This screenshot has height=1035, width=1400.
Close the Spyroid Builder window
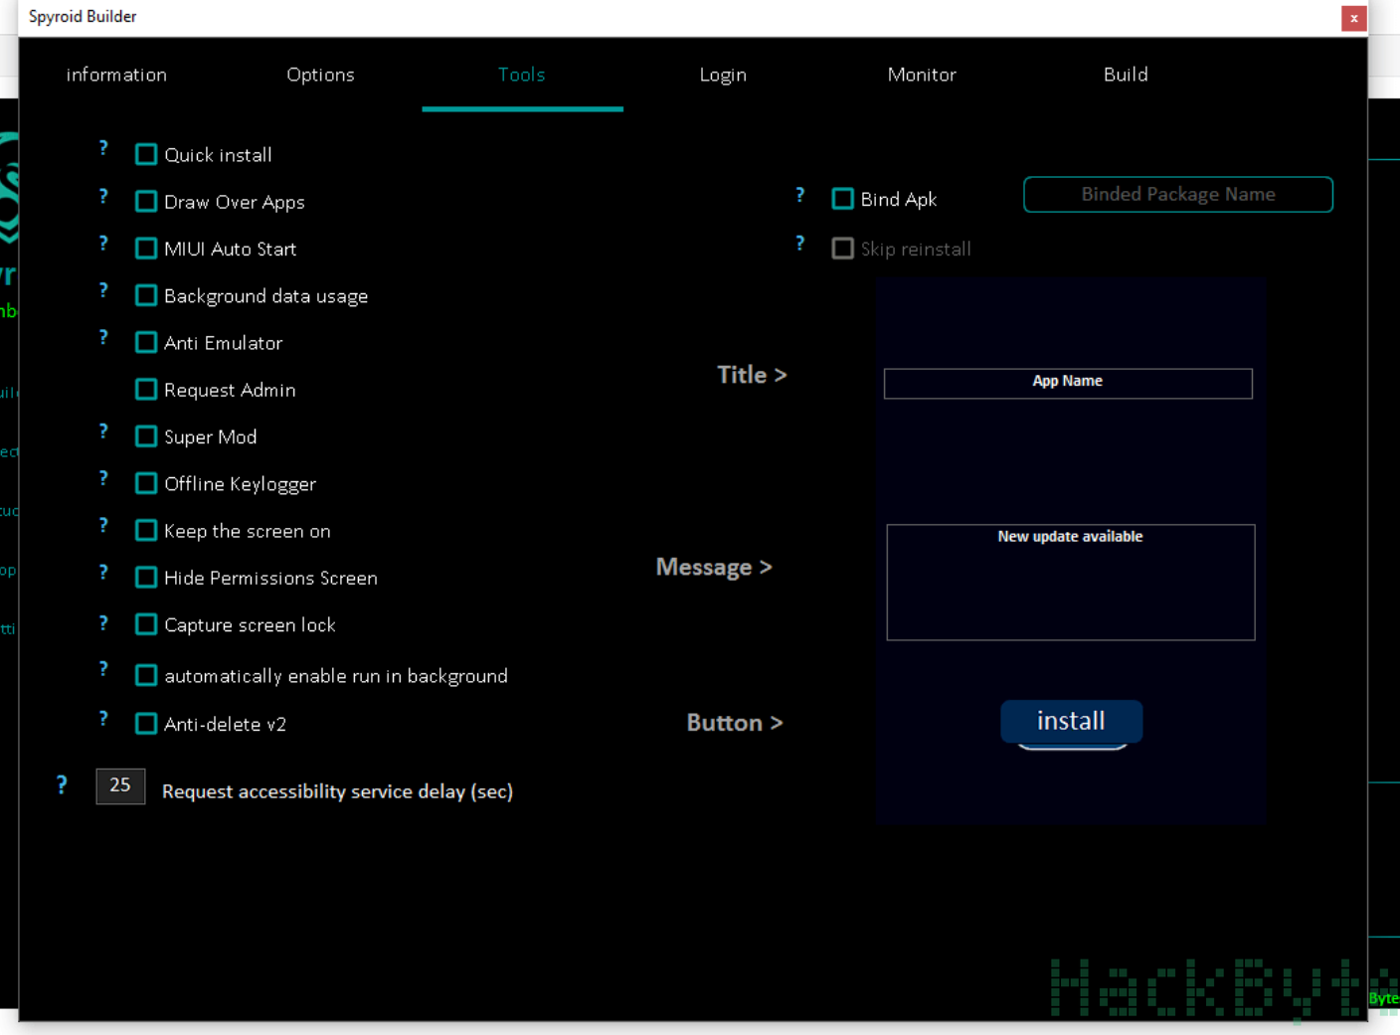click(x=1353, y=18)
